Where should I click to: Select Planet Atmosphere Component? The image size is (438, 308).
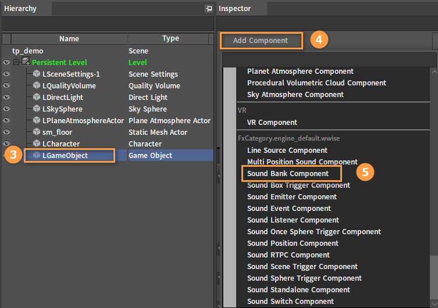click(300, 71)
